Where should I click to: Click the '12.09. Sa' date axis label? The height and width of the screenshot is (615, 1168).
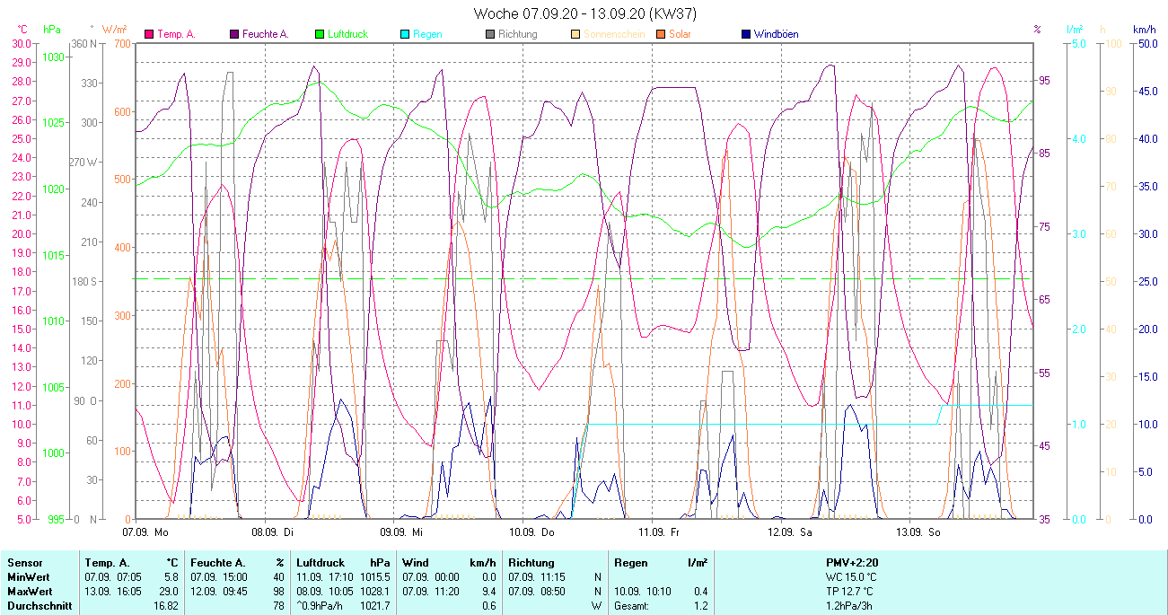point(789,532)
